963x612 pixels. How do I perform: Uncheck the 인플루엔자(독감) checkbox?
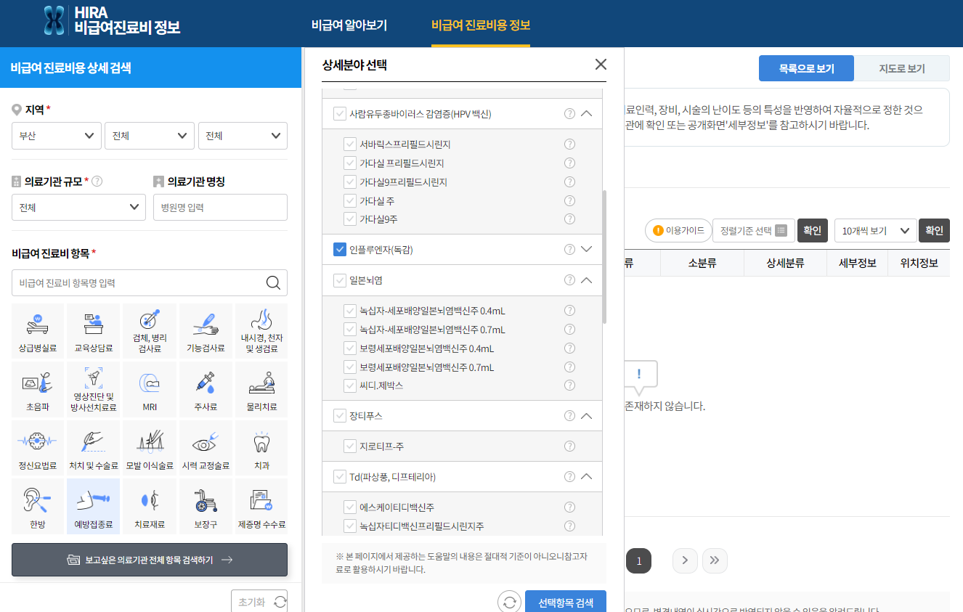coord(339,249)
